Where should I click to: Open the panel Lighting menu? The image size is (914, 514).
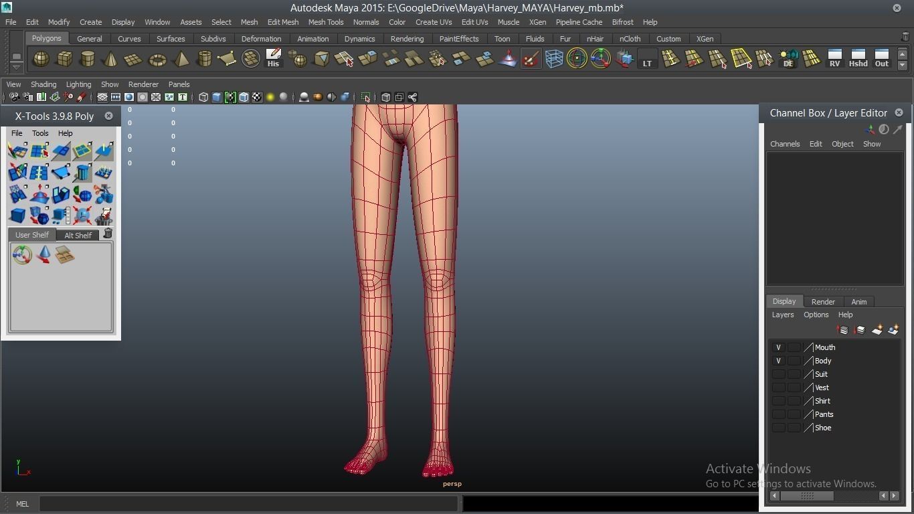click(x=78, y=84)
